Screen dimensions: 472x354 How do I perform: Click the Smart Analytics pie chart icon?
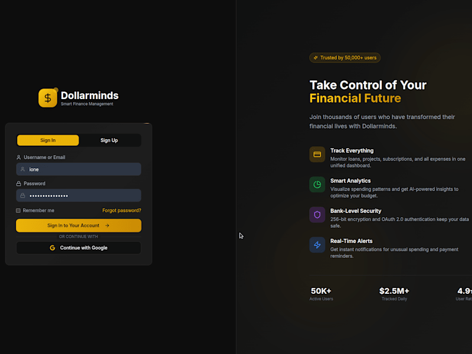pos(317,185)
